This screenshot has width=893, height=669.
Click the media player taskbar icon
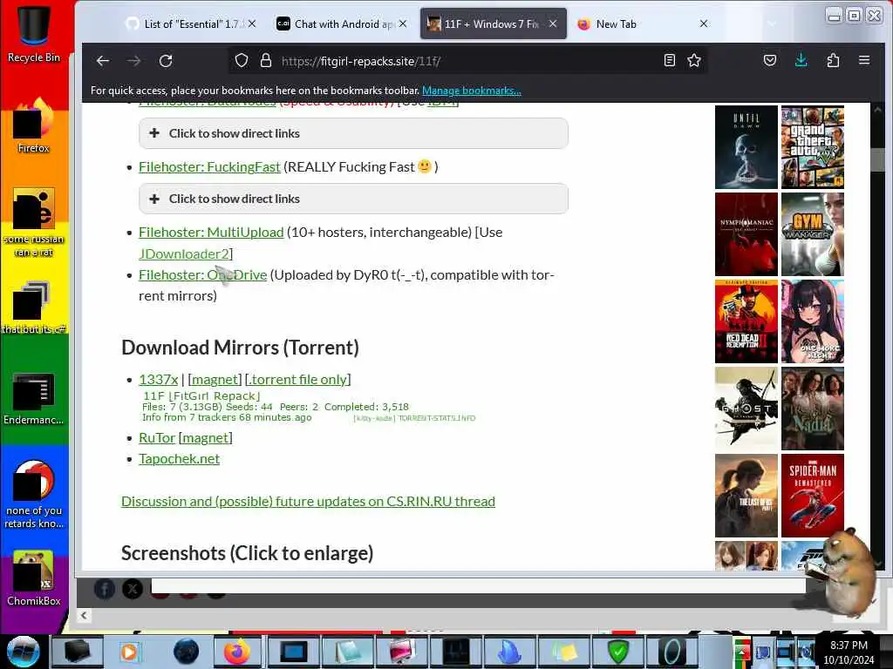tap(130, 652)
